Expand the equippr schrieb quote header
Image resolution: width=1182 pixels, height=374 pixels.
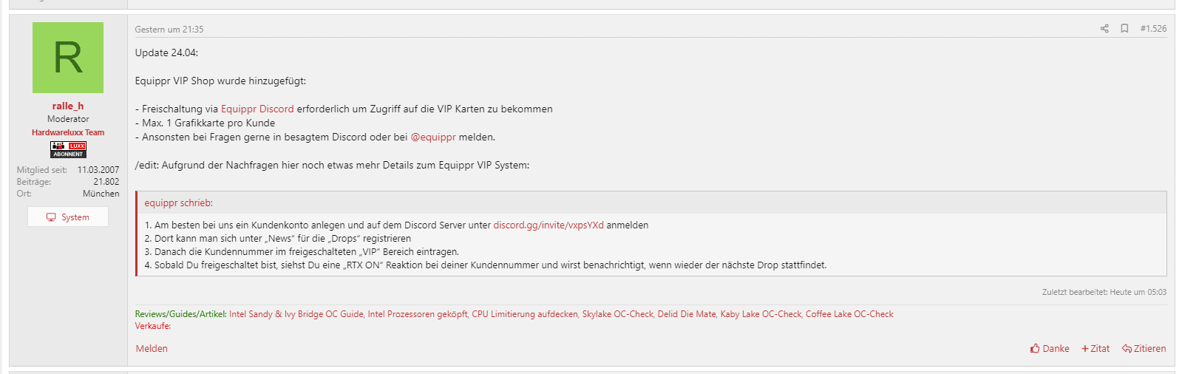coord(651,203)
